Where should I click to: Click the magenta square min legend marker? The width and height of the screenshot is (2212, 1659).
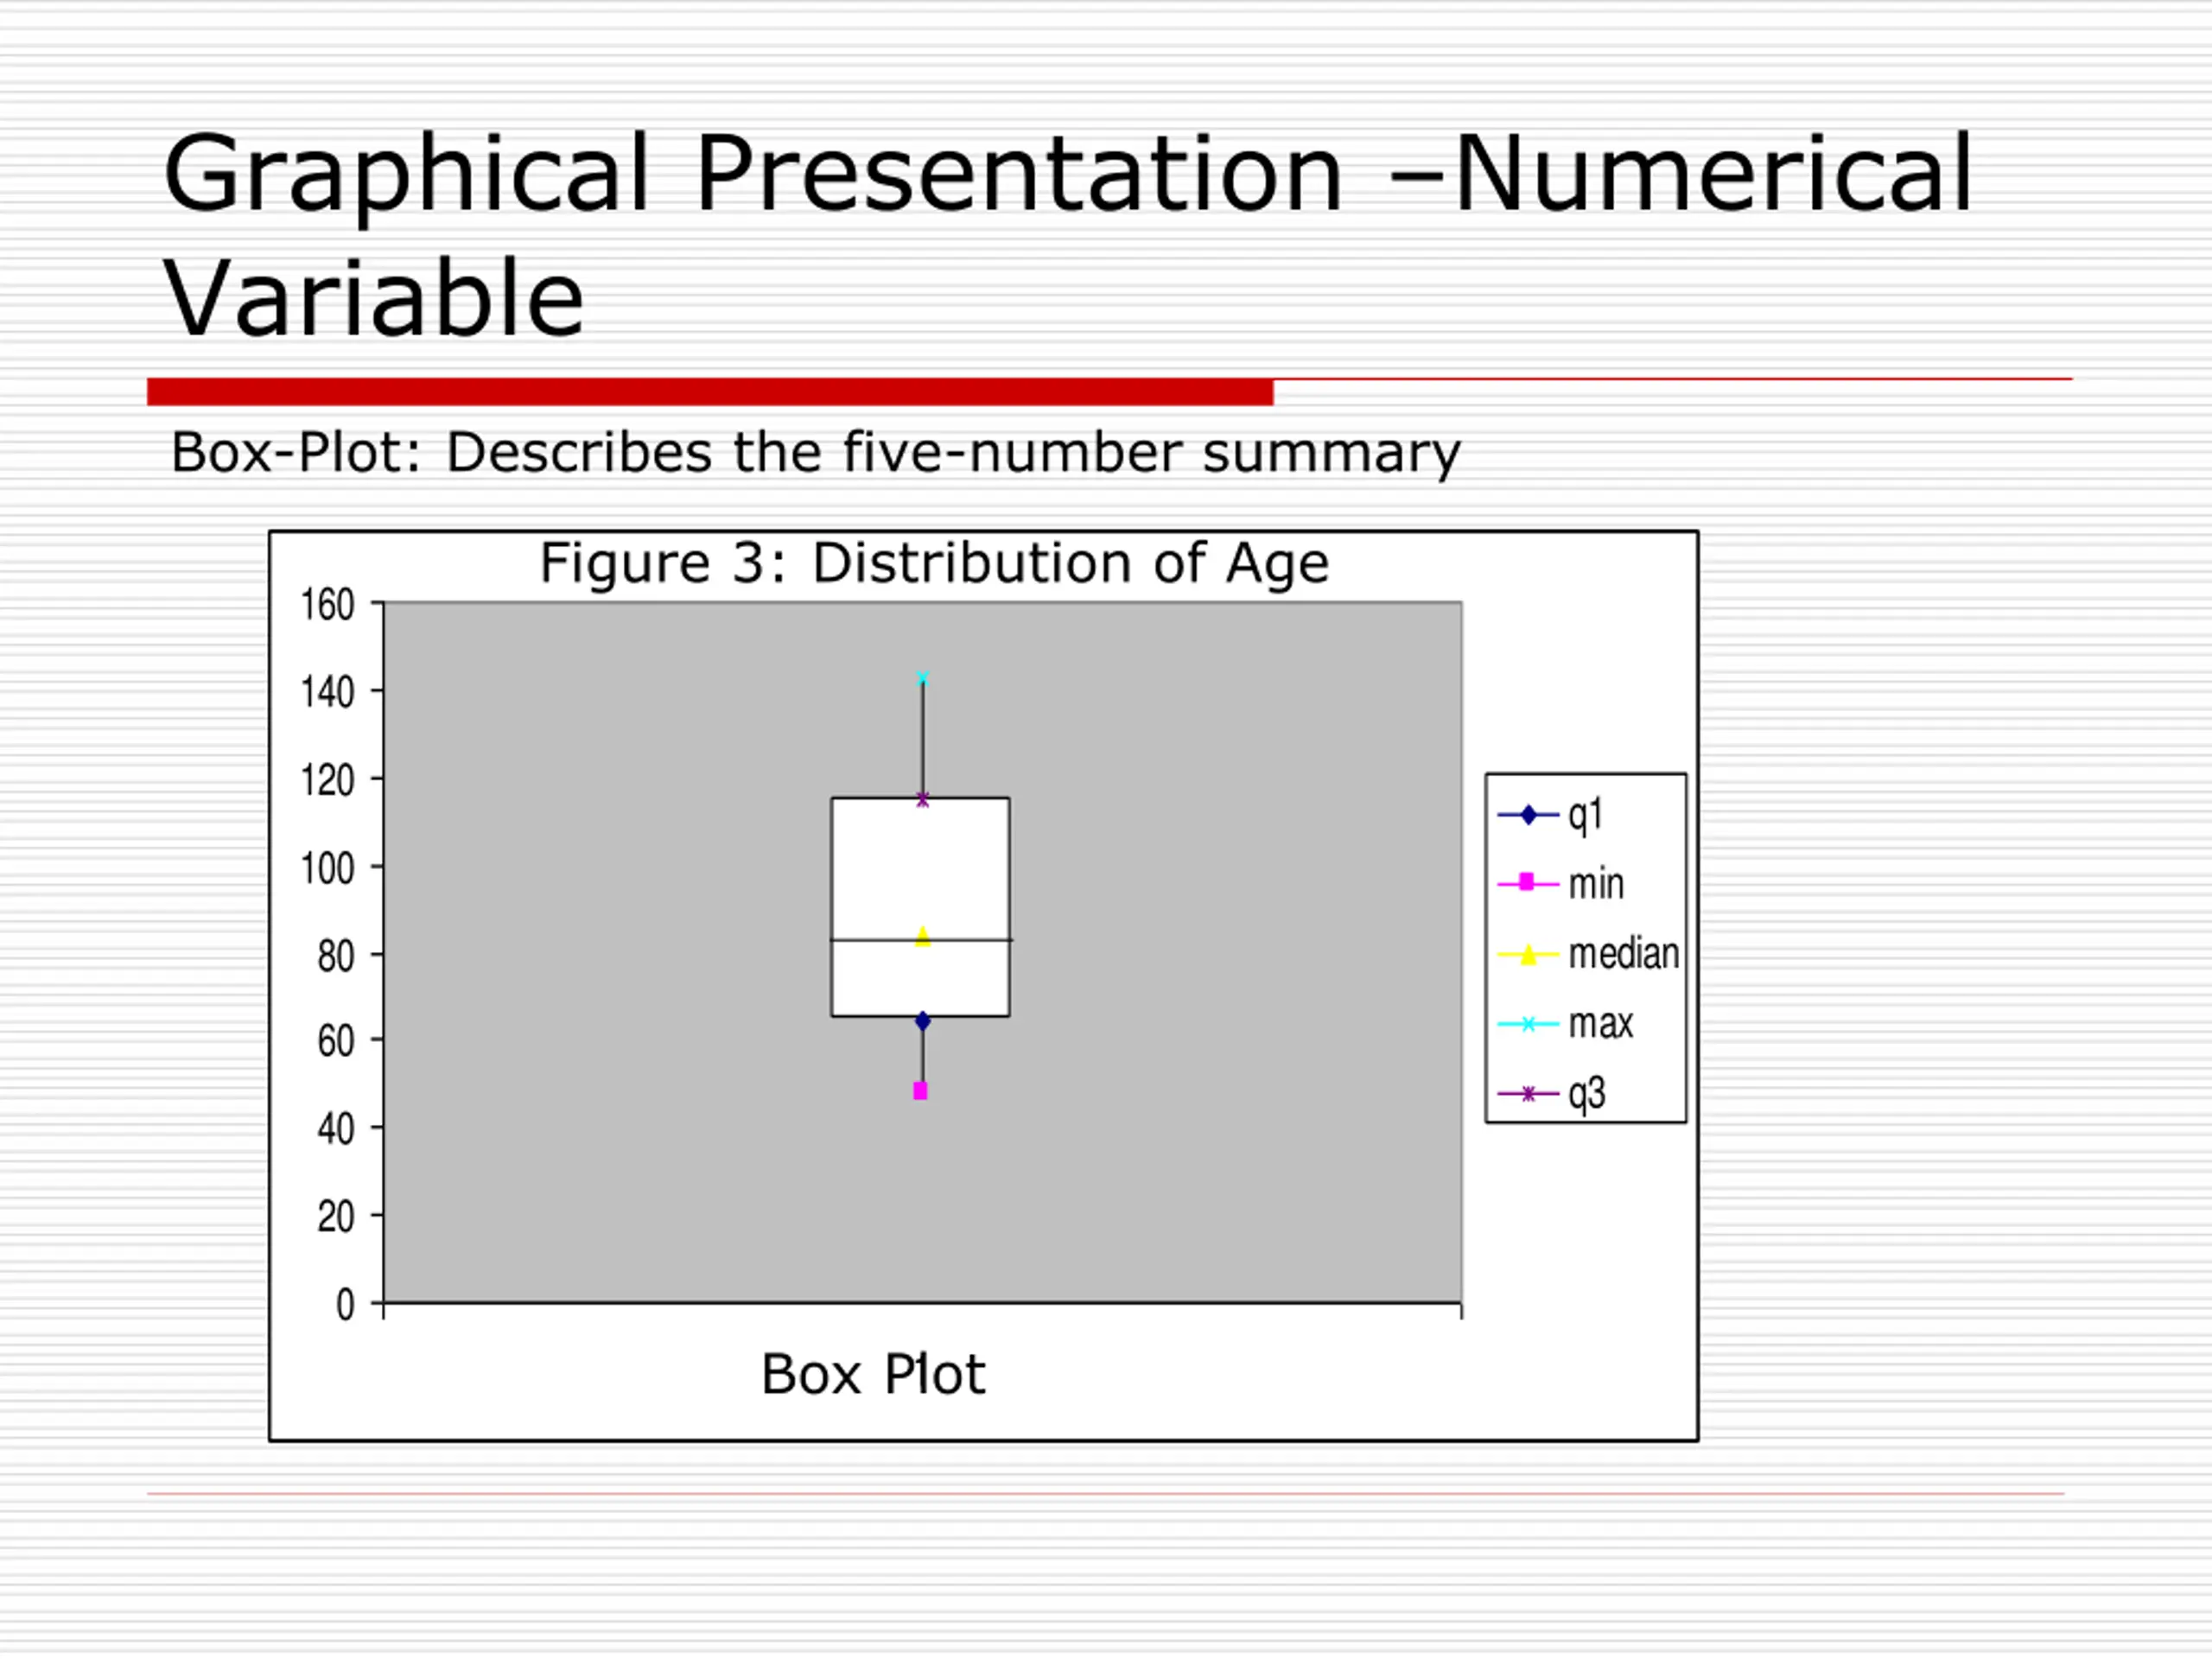click(x=1527, y=882)
